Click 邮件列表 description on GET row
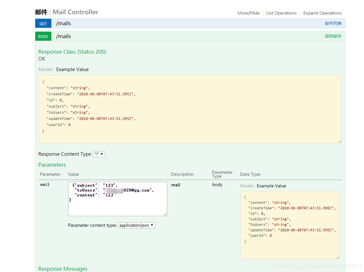The height and width of the screenshot is (272, 364). point(333,23)
